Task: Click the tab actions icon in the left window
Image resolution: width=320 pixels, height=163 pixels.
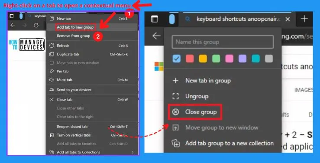Action: tap(12, 16)
